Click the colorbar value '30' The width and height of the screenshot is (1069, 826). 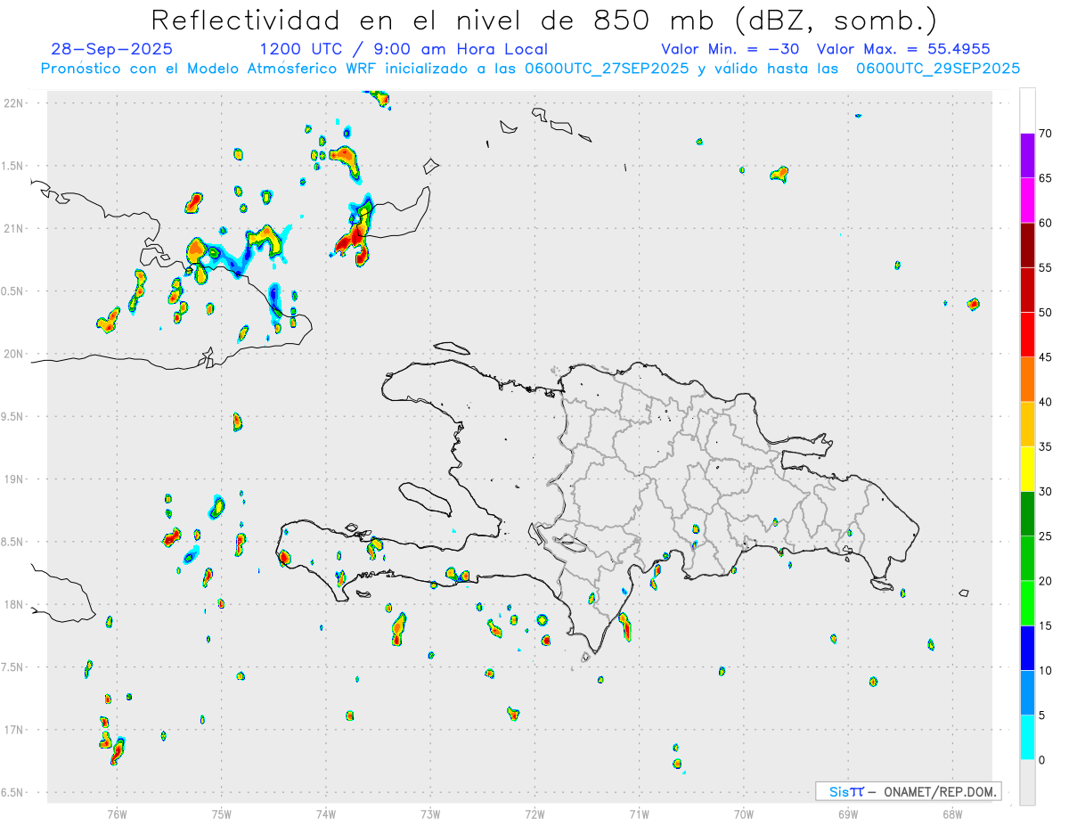coord(1045,492)
